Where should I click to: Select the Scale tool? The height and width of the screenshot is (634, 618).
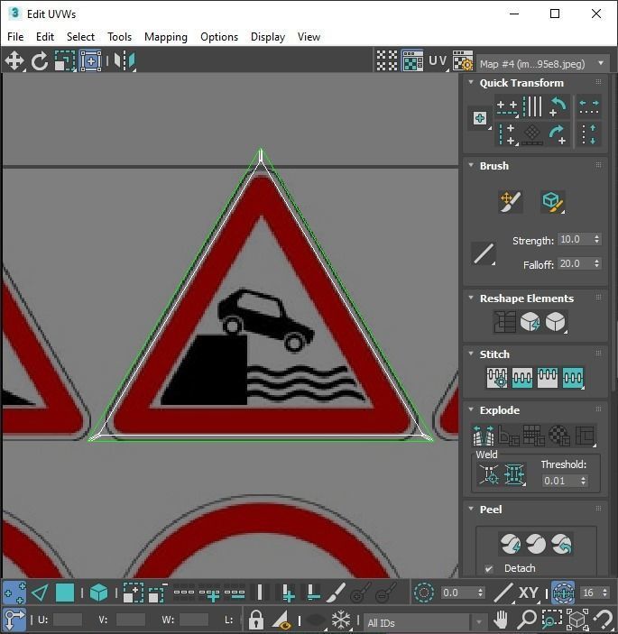click(x=65, y=61)
